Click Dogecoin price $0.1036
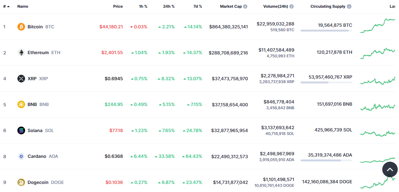This screenshot has height=192, width=399. click(x=114, y=182)
